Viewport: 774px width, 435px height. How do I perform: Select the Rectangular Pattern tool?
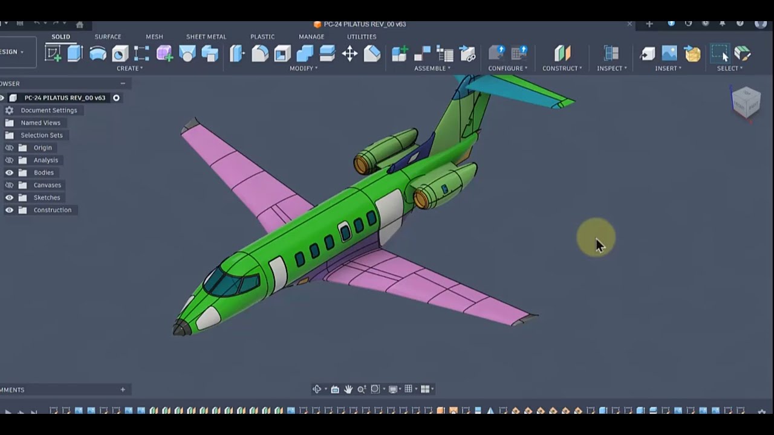click(141, 54)
